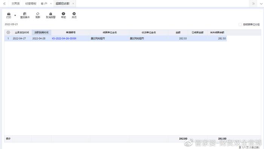Sort by 业务发生时间 column header
This screenshot has height=149, width=264.
point(22,32)
